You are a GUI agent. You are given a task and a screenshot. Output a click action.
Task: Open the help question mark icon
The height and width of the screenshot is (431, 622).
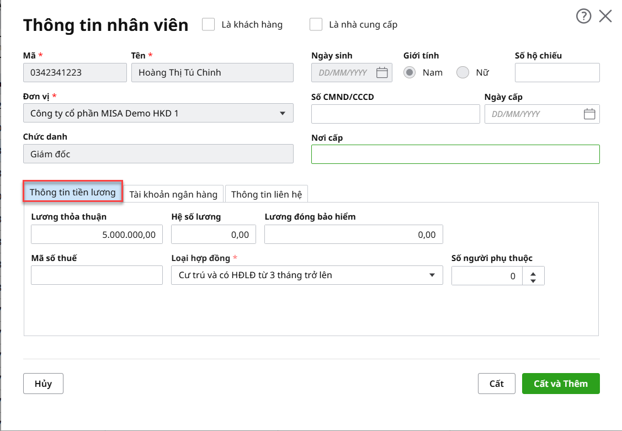click(583, 17)
